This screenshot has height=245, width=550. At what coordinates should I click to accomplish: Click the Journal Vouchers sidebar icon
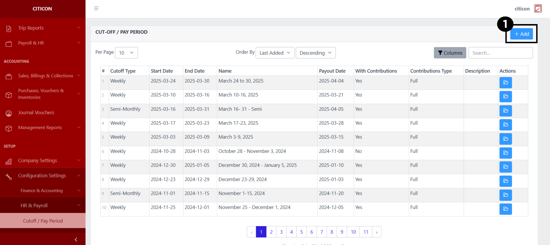point(9,113)
